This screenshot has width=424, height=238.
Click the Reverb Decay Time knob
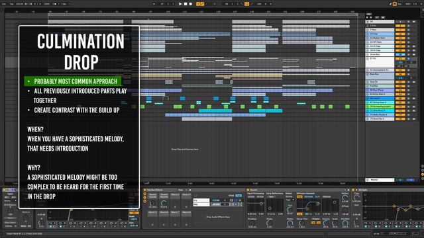click(302, 223)
